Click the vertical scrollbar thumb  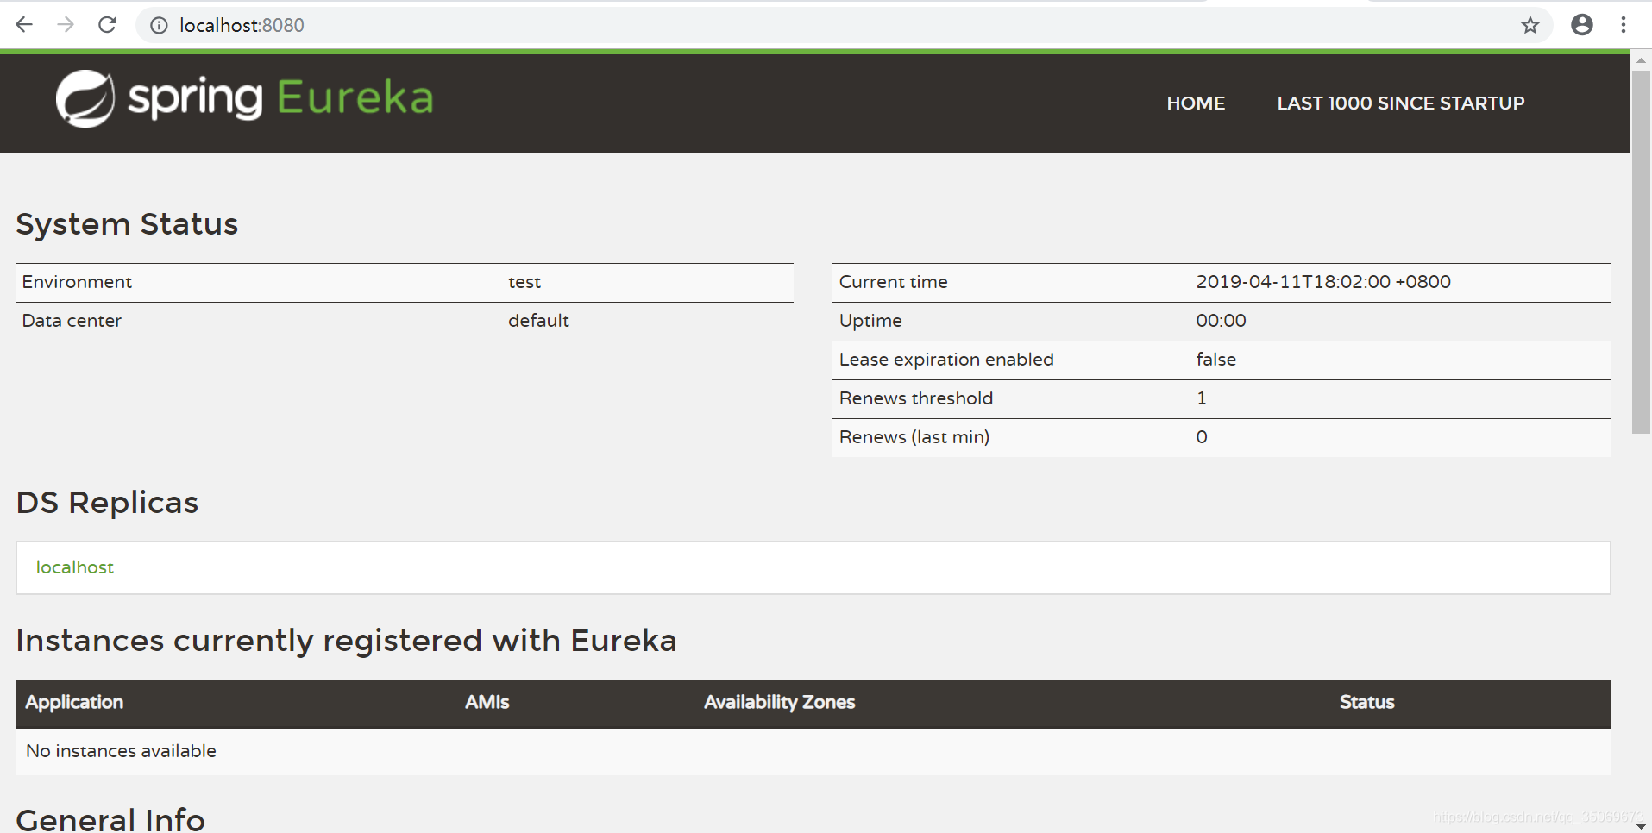[1641, 252]
